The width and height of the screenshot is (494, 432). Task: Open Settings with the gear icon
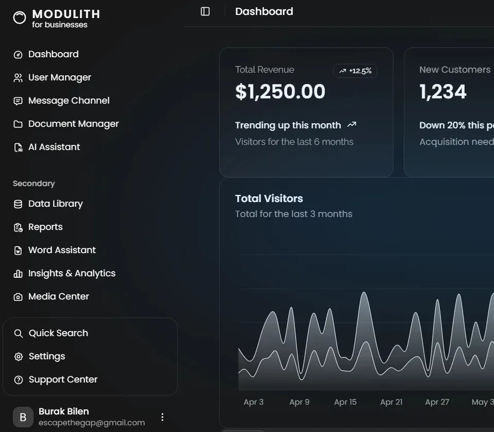pos(18,356)
